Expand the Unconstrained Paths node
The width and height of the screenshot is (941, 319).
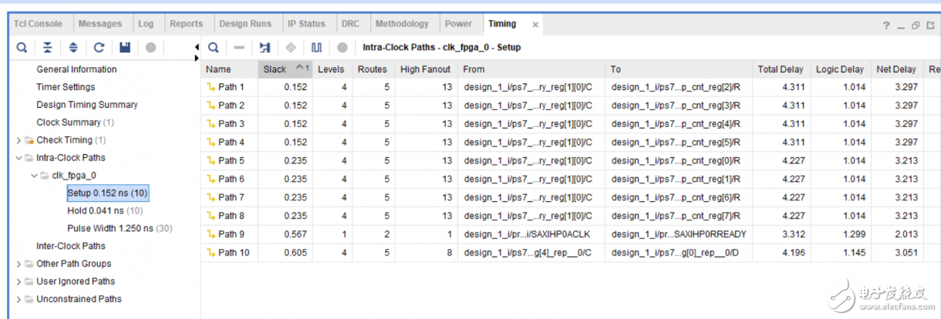(x=19, y=300)
